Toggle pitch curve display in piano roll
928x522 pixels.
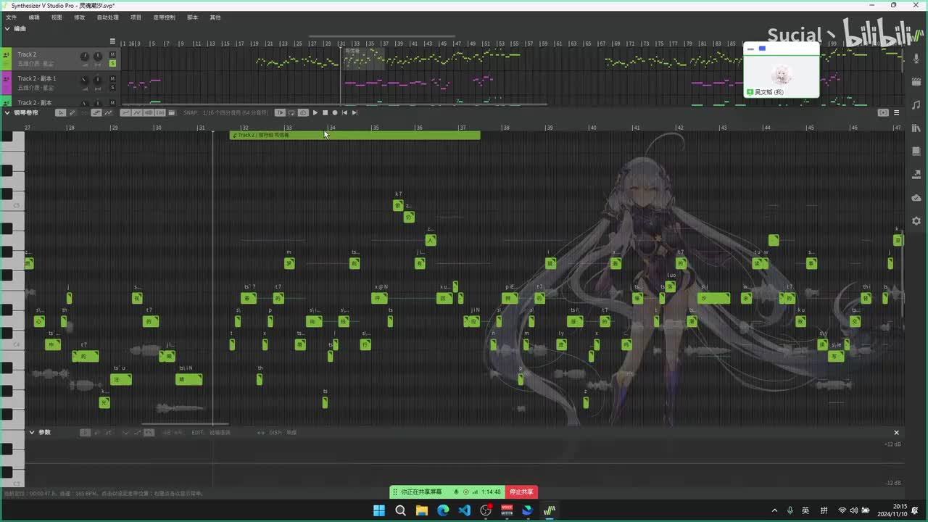click(x=125, y=112)
